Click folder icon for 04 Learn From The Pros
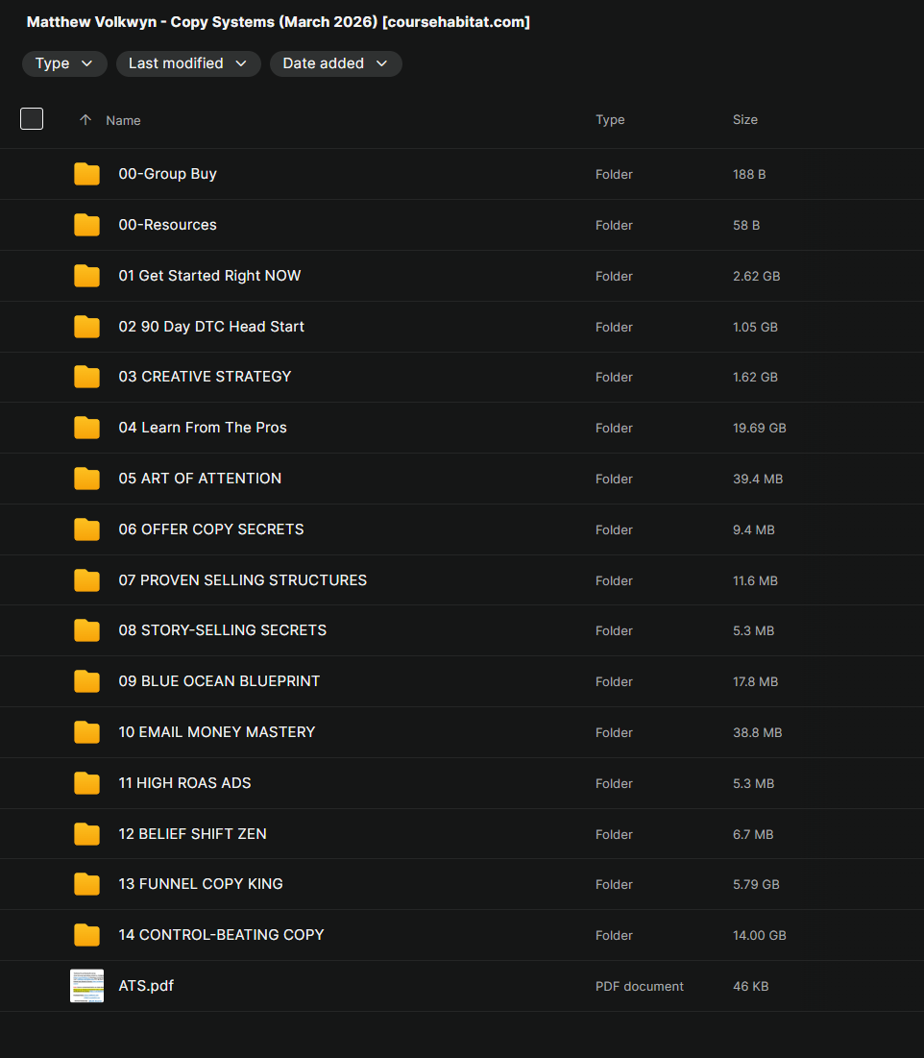 point(87,428)
